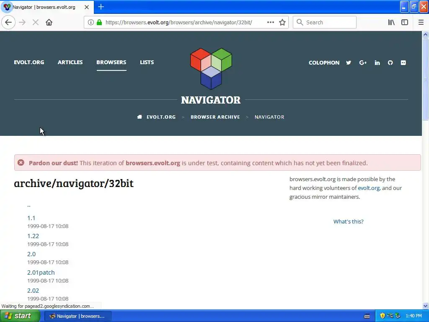Open page actions three-dot menu
Viewport: 429px width, 322px height.
(x=270, y=22)
